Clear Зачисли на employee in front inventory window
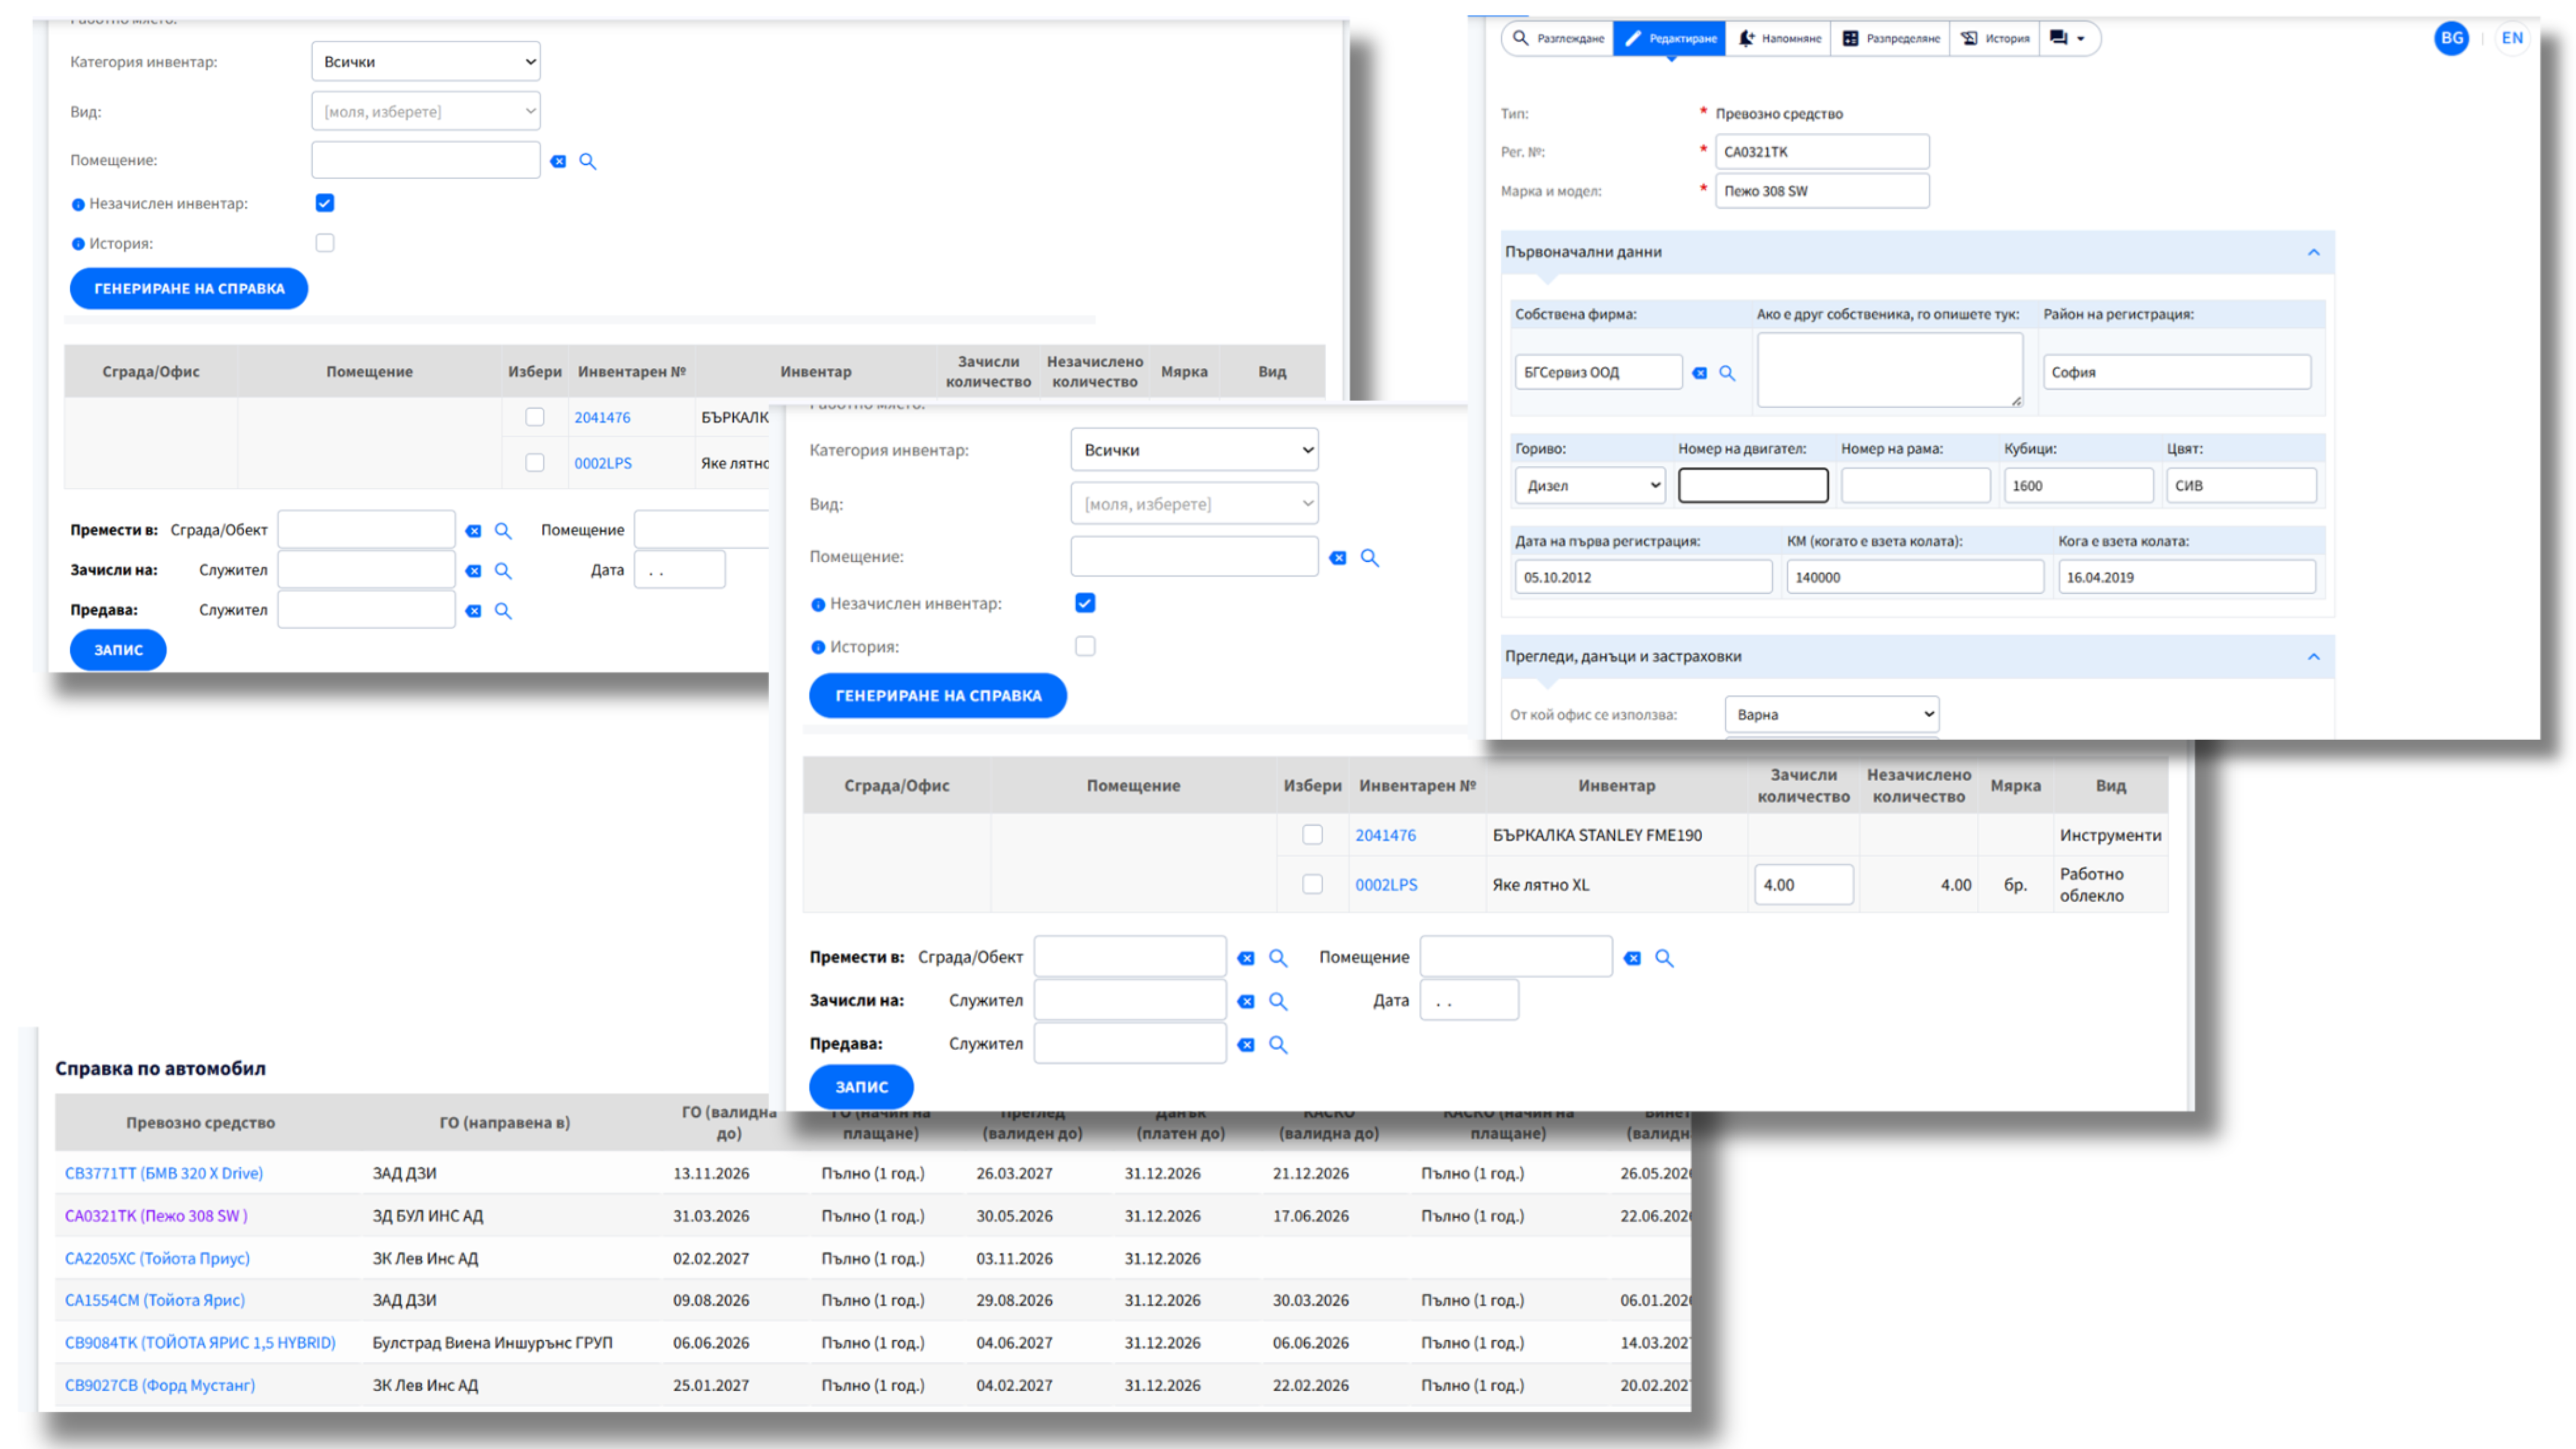 (1246, 1001)
